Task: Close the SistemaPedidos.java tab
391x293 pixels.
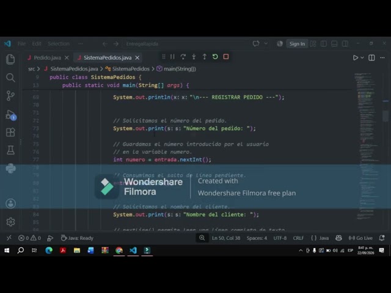Action: [137, 58]
